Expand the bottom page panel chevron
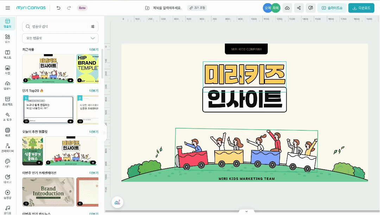The image size is (380, 215). (x=246, y=211)
